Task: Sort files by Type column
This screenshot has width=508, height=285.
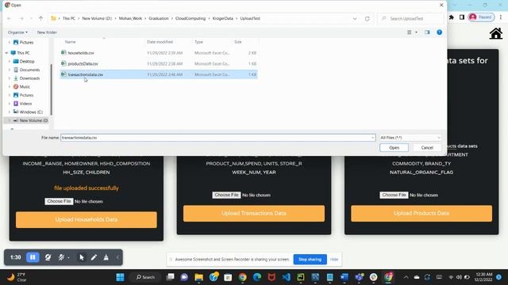Action: coord(198,42)
